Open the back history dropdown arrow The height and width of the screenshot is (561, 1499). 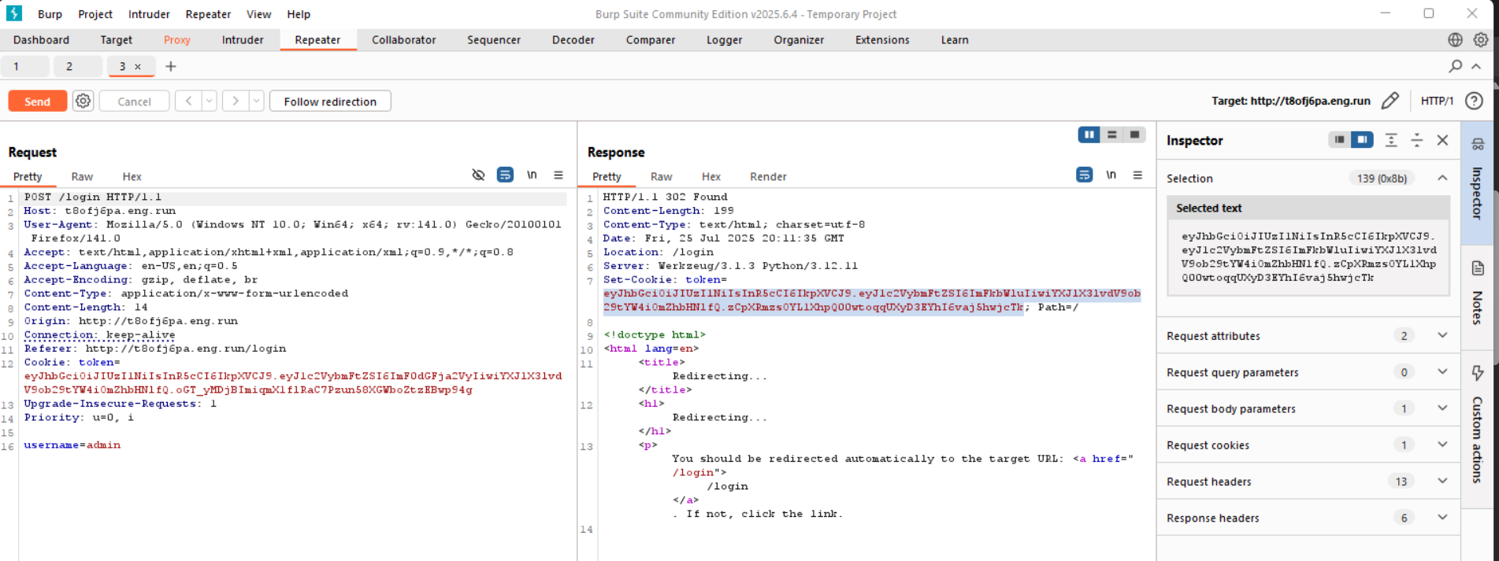209,101
